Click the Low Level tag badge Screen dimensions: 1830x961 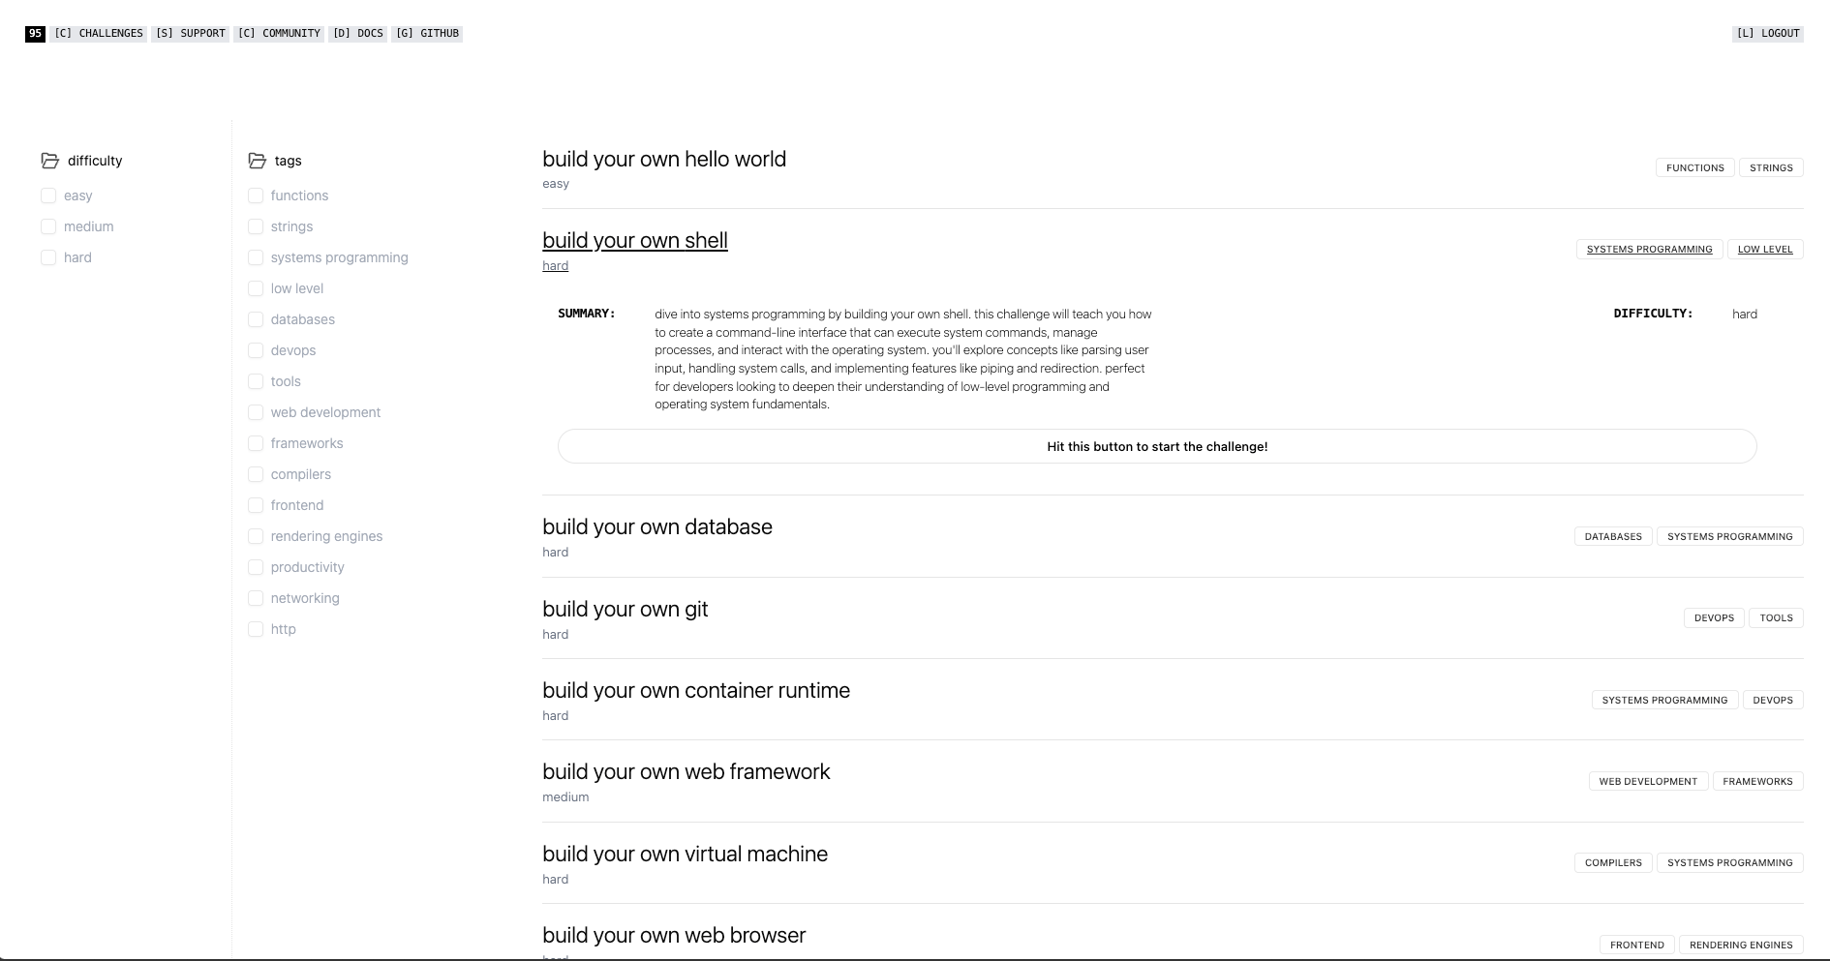click(x=1764, y=250)
